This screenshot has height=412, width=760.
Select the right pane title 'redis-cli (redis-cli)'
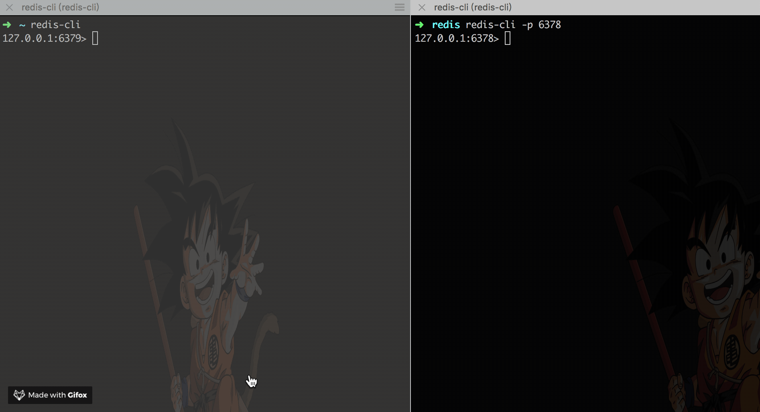473,7
